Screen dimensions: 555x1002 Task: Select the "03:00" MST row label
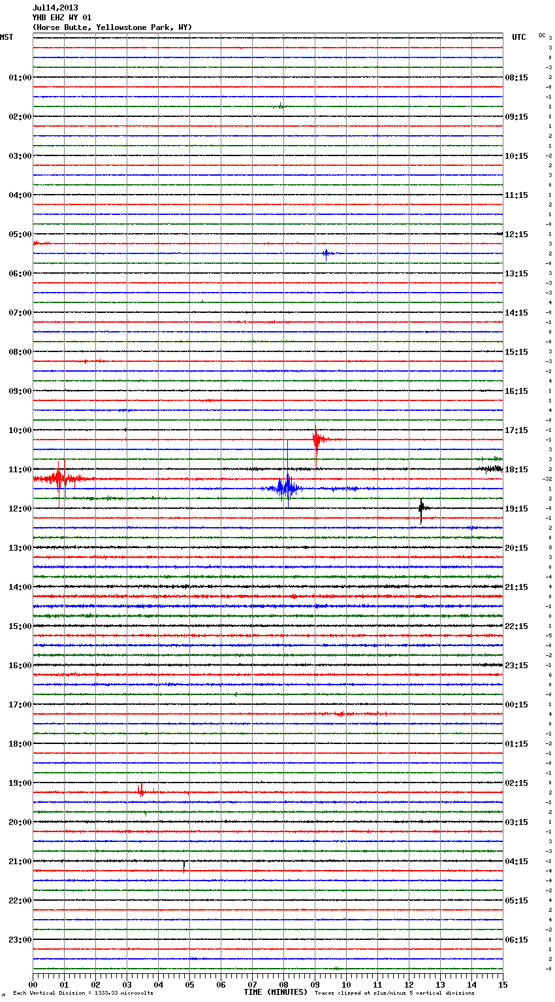click(x=20, y=156)
